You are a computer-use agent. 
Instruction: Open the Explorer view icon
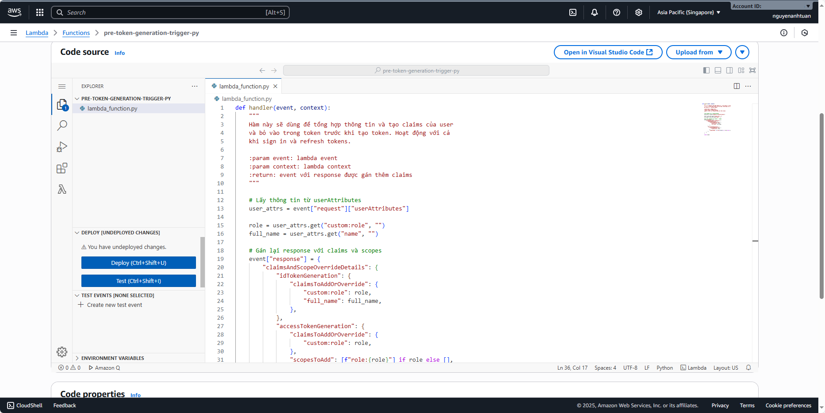click(x=62, y=105)
